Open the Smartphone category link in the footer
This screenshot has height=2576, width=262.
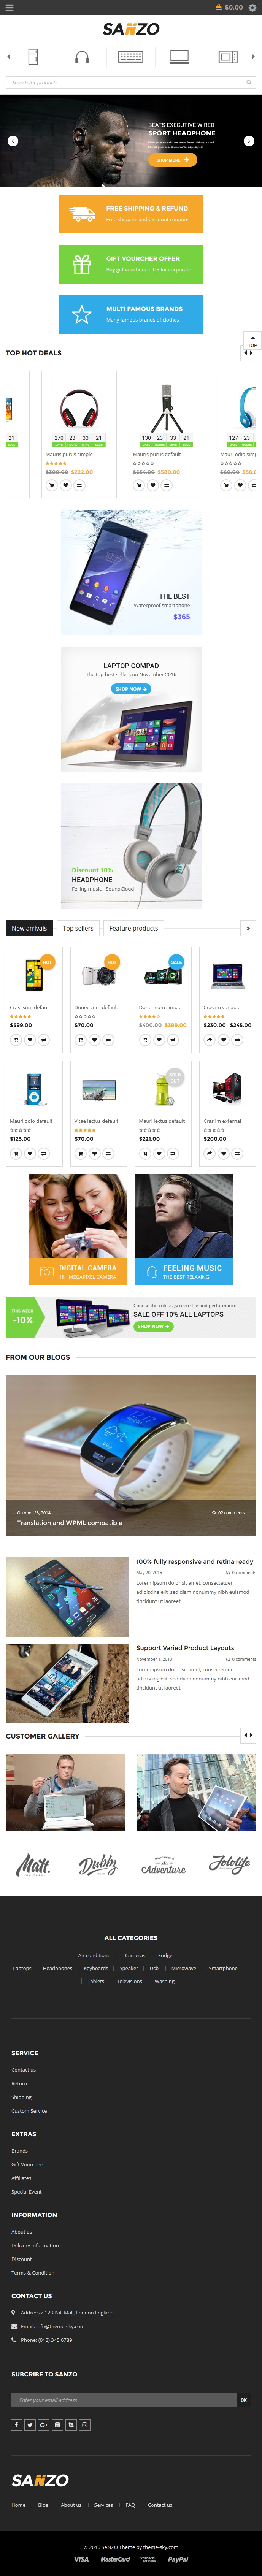pos(223,1968)
